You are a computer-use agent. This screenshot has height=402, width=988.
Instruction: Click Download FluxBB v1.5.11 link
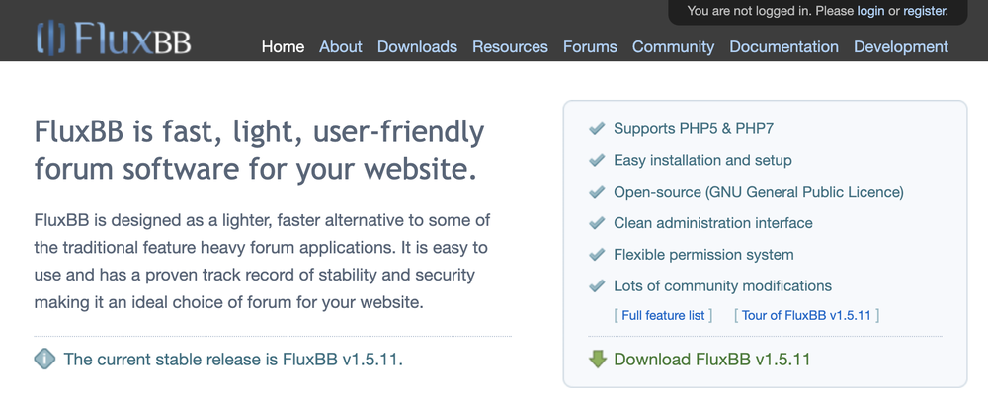[712, 360]
